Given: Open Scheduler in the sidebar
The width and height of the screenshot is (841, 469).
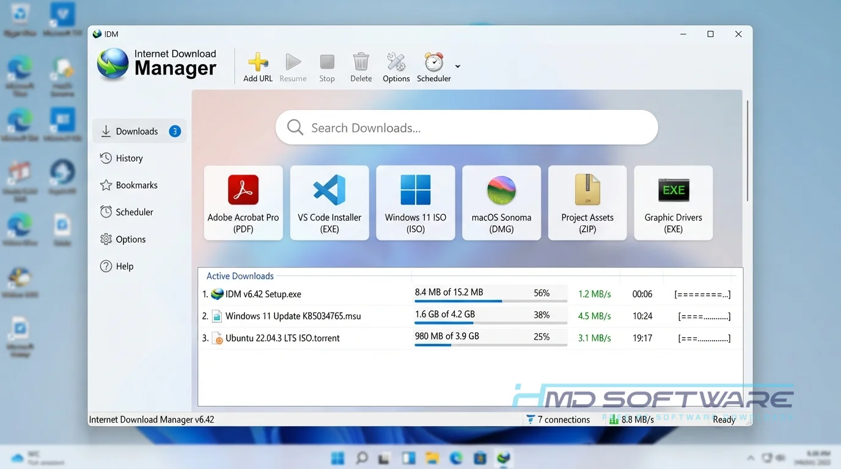Looking at the screenshot, I should coord(127,212).
